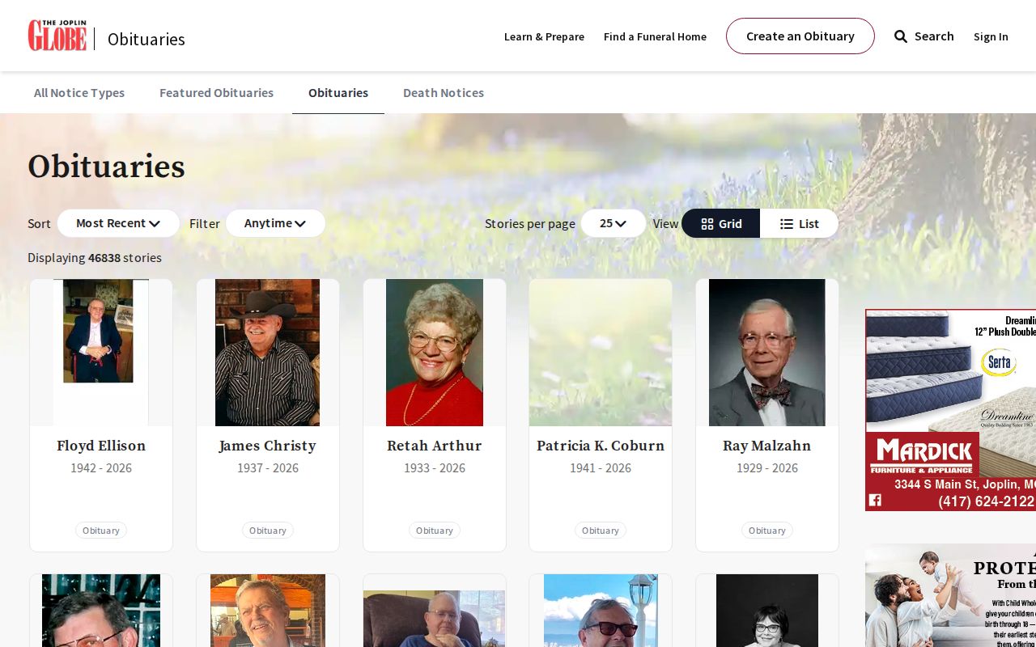Click the name Ray Malzahn
Image resolution: width=1036 pixels, height=647 pixels.
tap(767, 446)
